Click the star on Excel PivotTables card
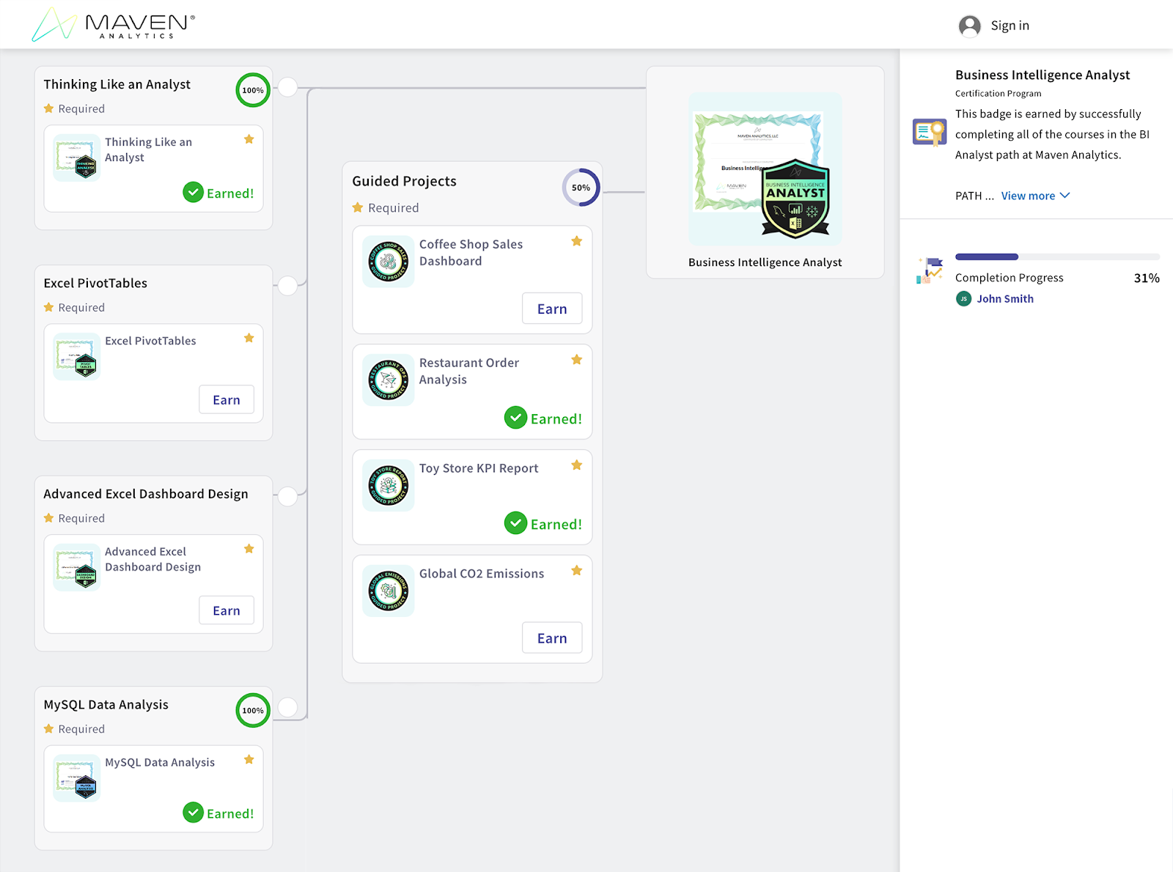The image size is (1173, 872). click(249, 338)
